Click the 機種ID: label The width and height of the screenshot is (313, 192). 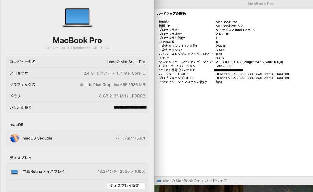[164, 26]
